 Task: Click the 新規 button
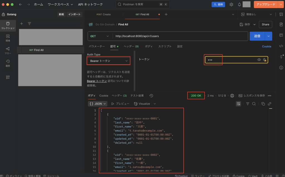(x=61, y=14)
